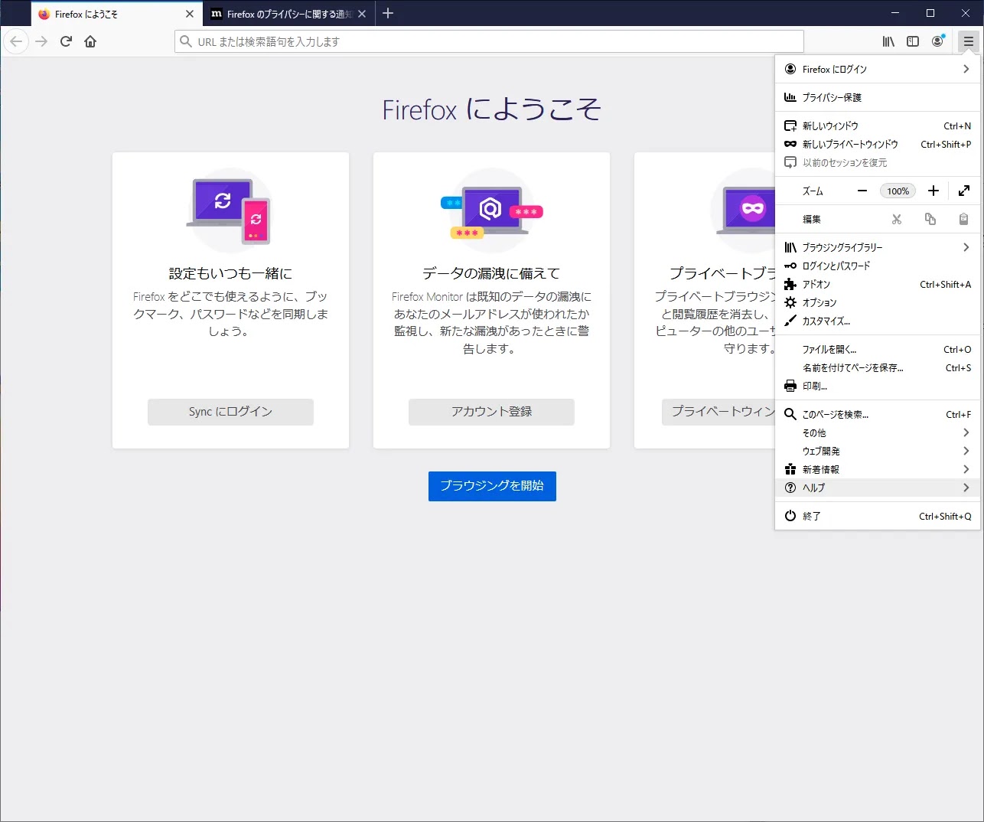Screen dimensions: 984x822
Task: Go to the home page icon
Action: click(x=90, y=41)
